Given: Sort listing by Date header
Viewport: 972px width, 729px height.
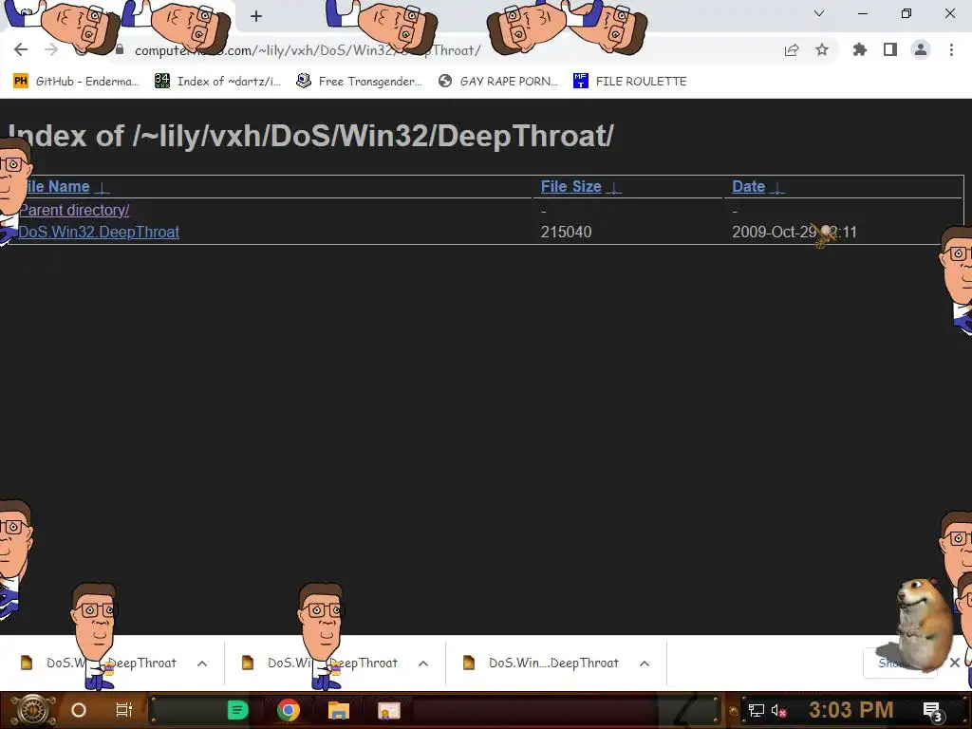Looking at the screenshot, I should point(757,187).
